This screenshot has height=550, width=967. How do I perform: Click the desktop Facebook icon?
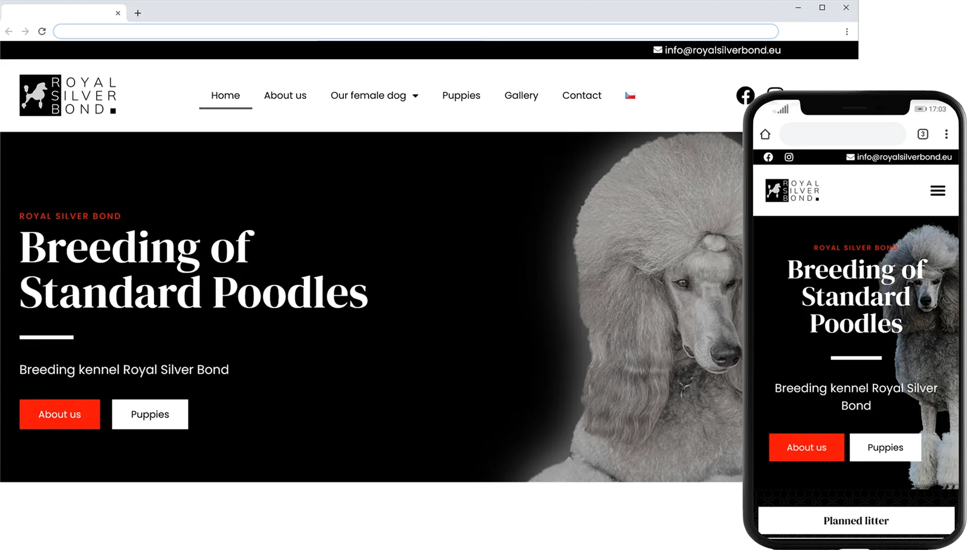pos(745,95)
